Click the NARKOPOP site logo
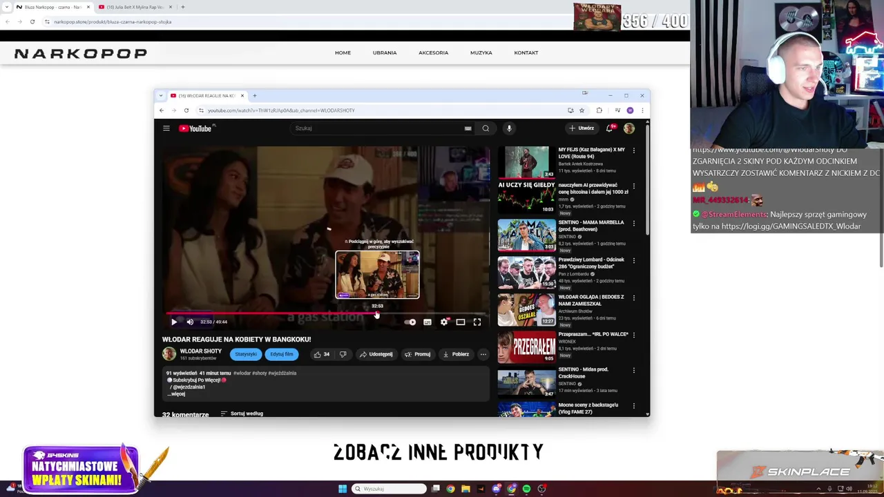 coord(81,53)
